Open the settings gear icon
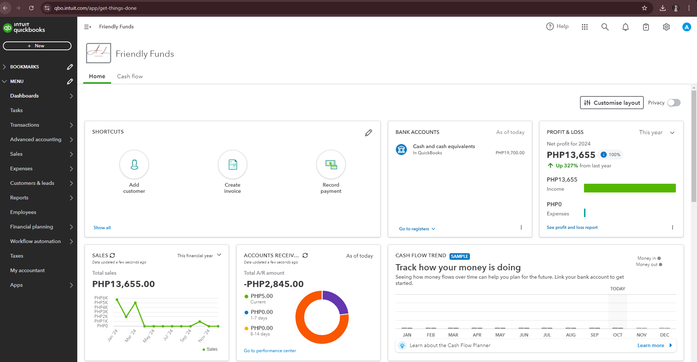Viewport: 697px width, 362px height. coord(666,27)
